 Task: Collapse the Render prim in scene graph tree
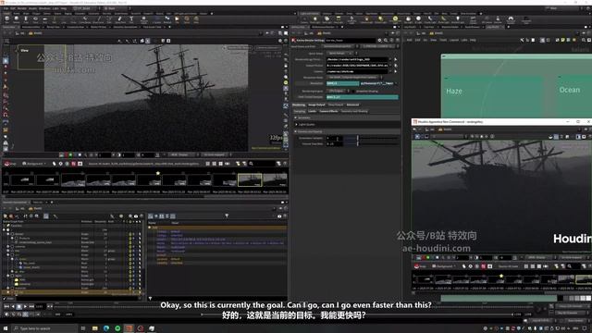pos(8,234)
